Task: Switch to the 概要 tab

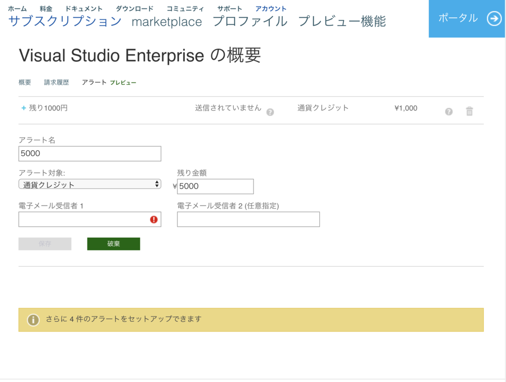Action: click(25, 83)
